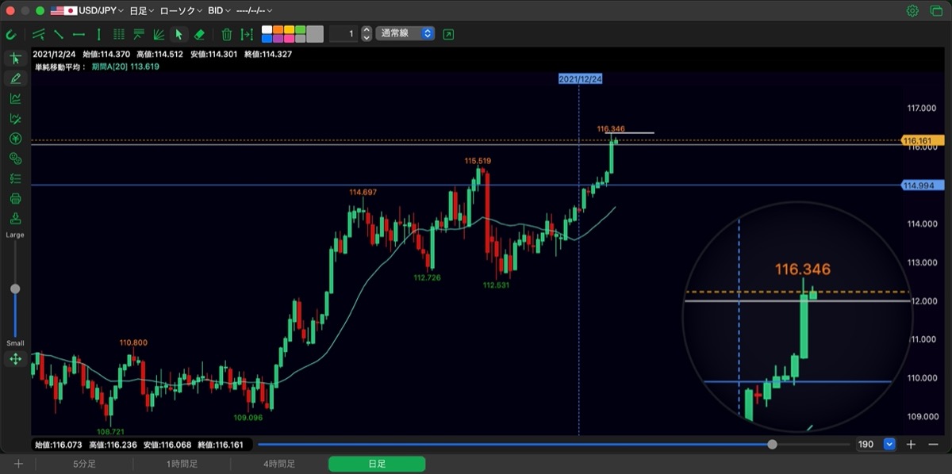Viewport: 952px width, 474px height.
Task: Click the trash can delete icon
Action: point(227,34)
